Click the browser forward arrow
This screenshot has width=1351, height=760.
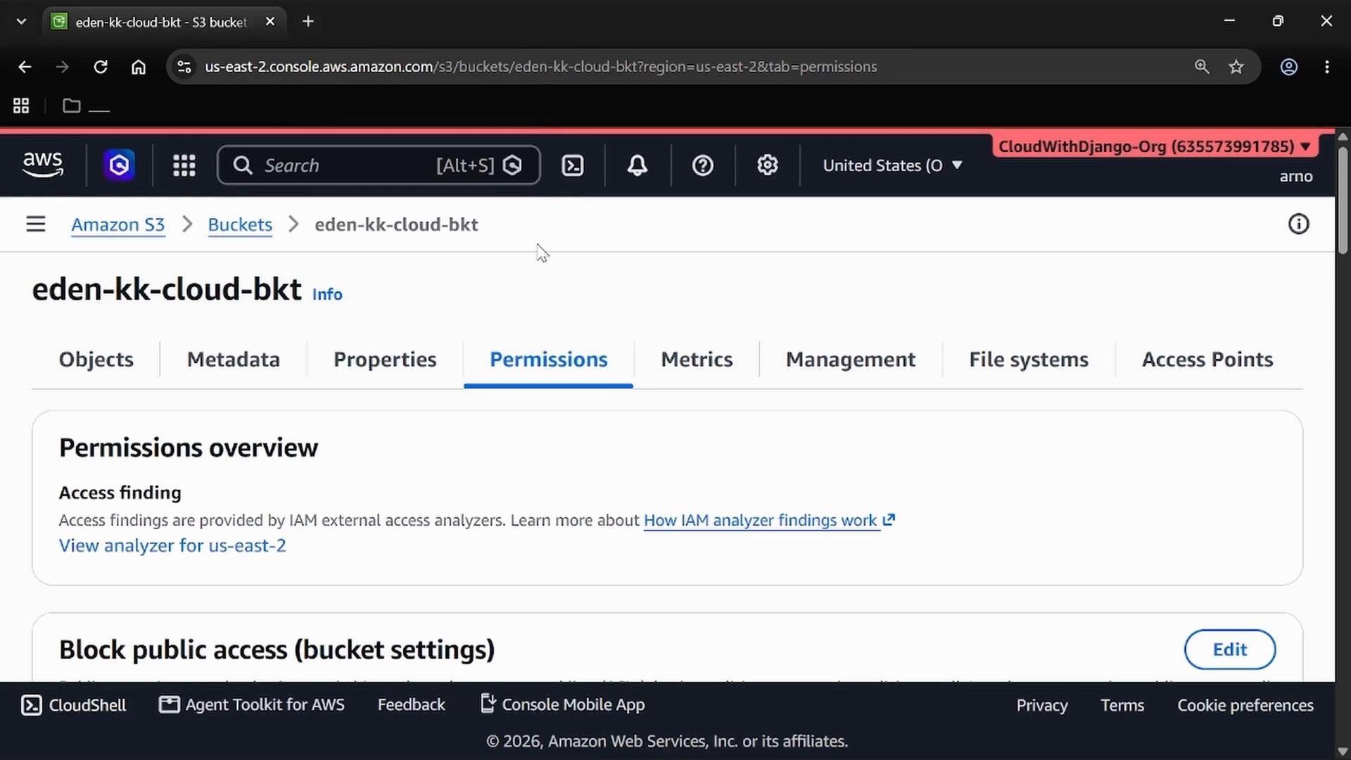(63, 67)
